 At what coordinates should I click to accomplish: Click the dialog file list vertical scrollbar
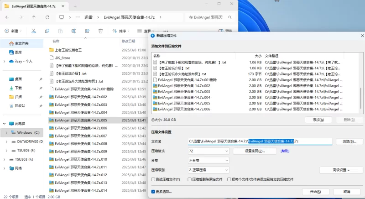point(360,97)
